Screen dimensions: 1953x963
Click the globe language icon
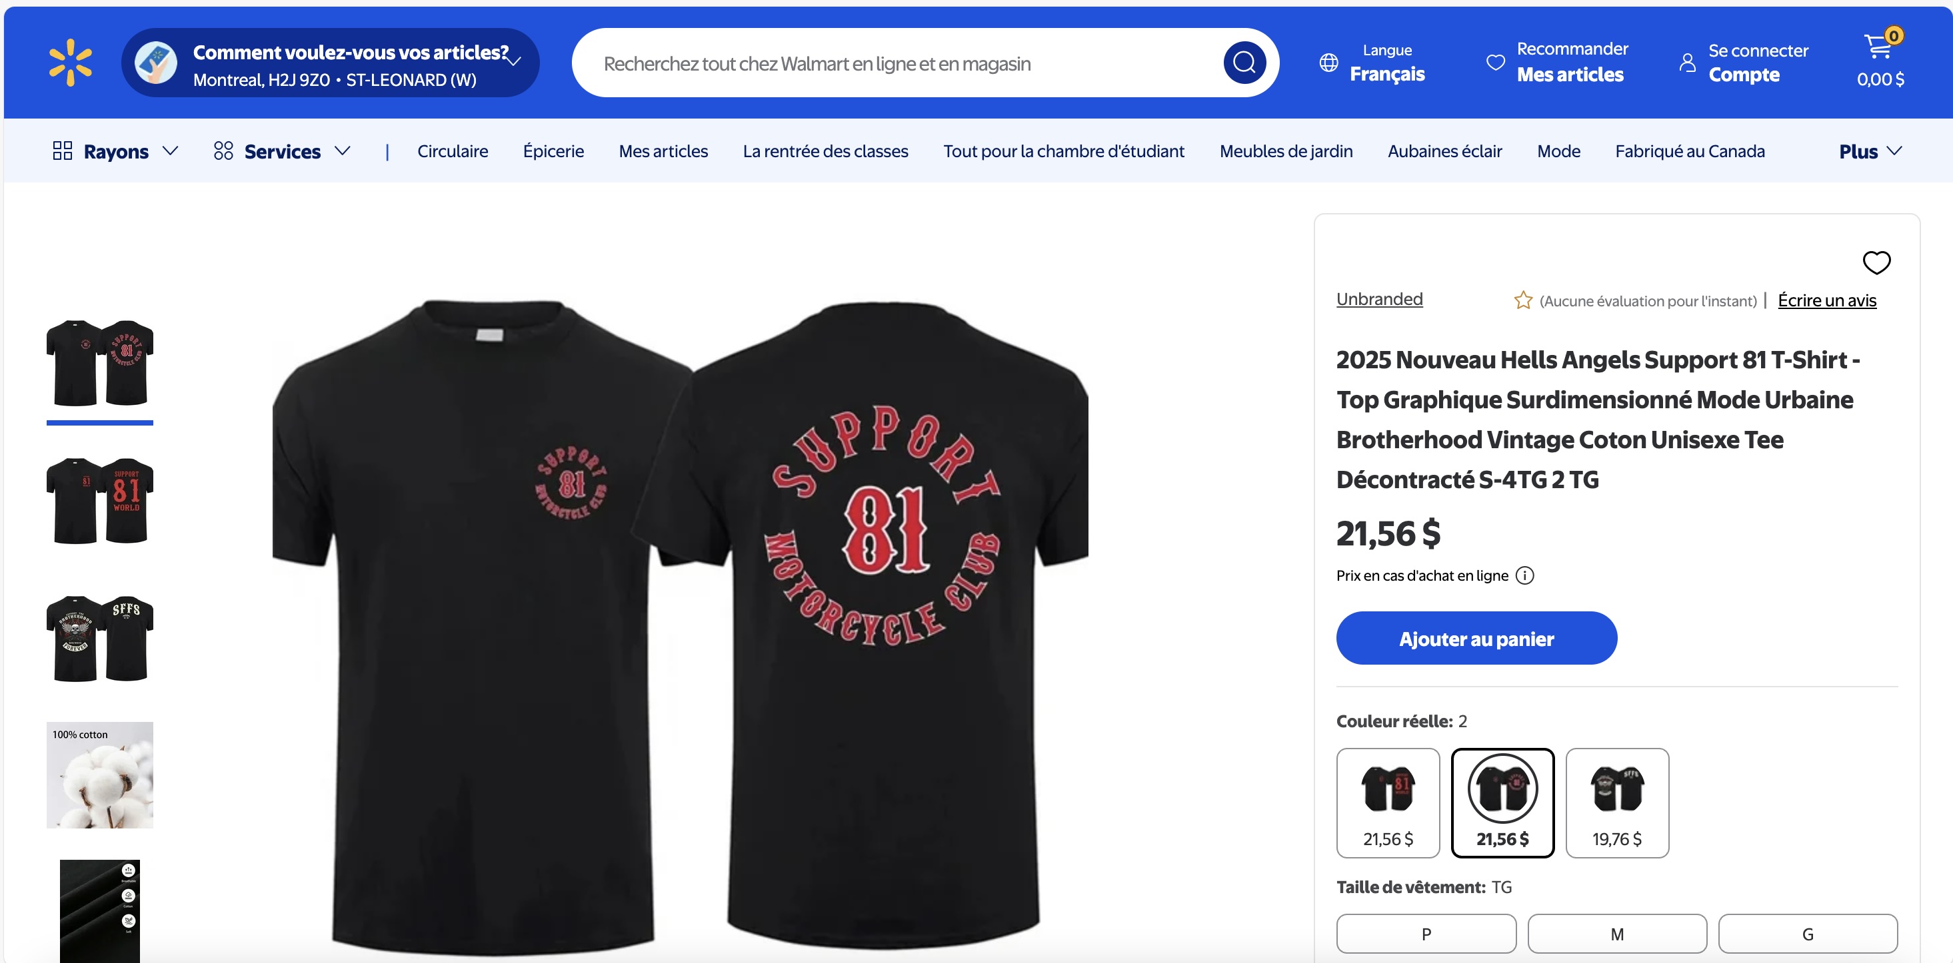[1328, 63]
